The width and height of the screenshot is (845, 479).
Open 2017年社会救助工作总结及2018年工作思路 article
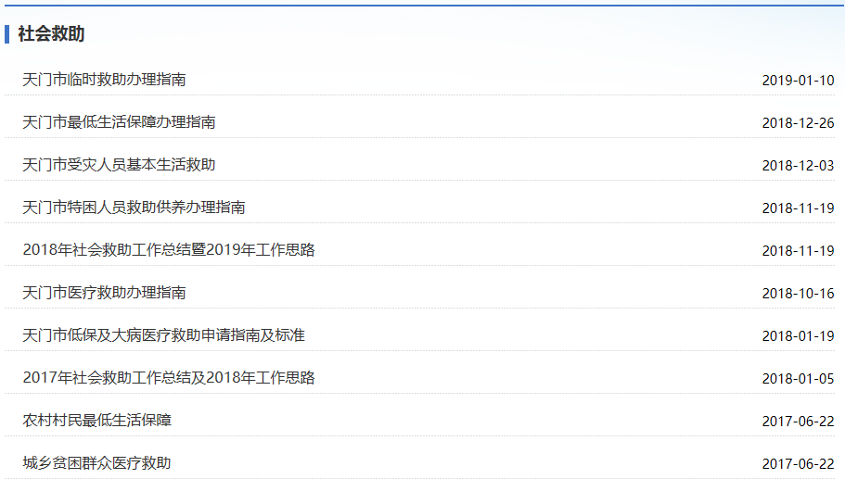(x=169, y=378)
